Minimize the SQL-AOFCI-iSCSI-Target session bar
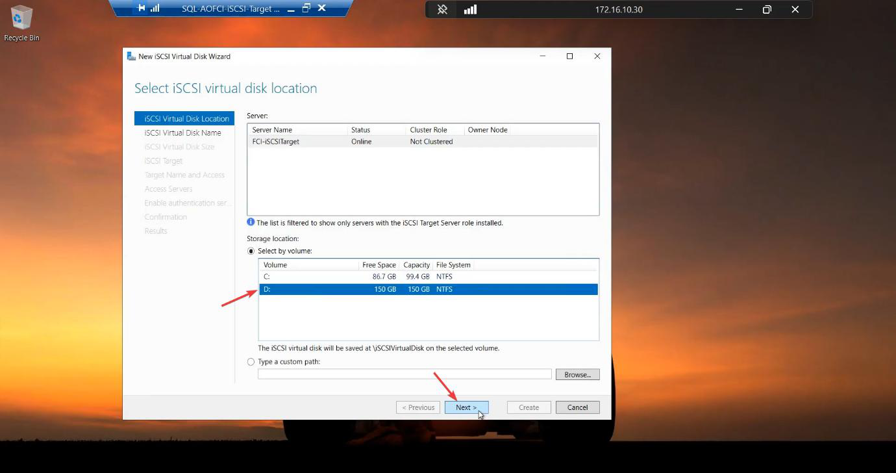Screen dimensions: 896x473 tap(291, 9)
